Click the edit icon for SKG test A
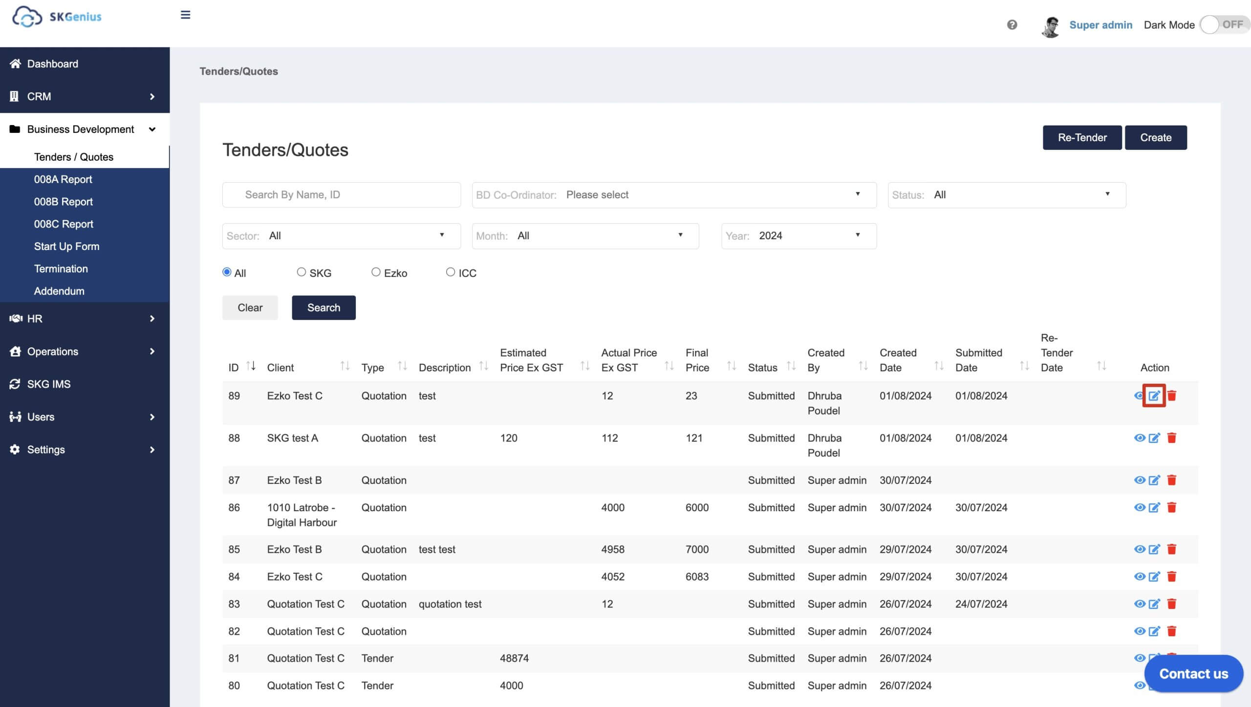Viewport: 1251px width, 707px height. 1155,437
